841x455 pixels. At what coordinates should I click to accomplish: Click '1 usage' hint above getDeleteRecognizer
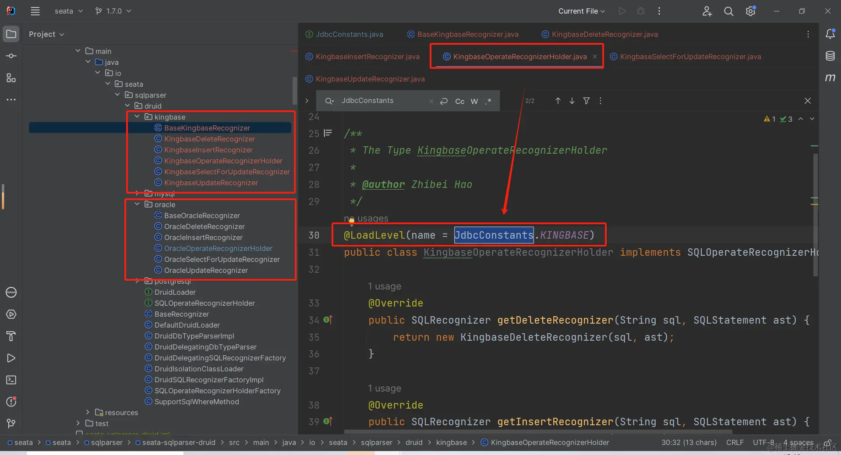pyautogui.click(x=385, y=286)
